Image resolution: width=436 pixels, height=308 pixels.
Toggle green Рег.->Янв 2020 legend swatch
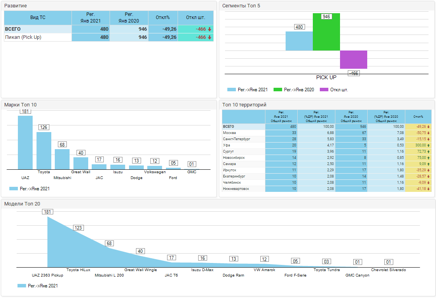pos(278,90)
